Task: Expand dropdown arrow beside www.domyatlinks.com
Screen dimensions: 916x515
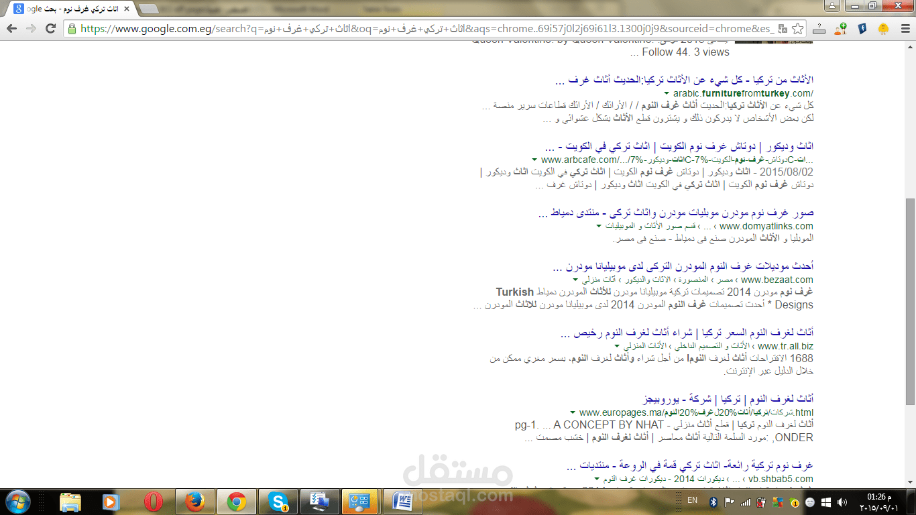Action: (x=599, y=227)
